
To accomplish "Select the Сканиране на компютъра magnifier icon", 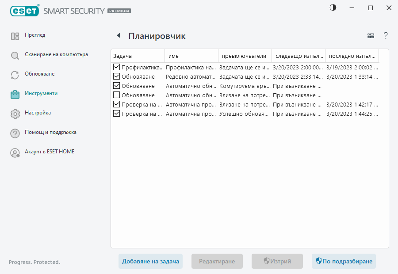I will click(15, 54).
